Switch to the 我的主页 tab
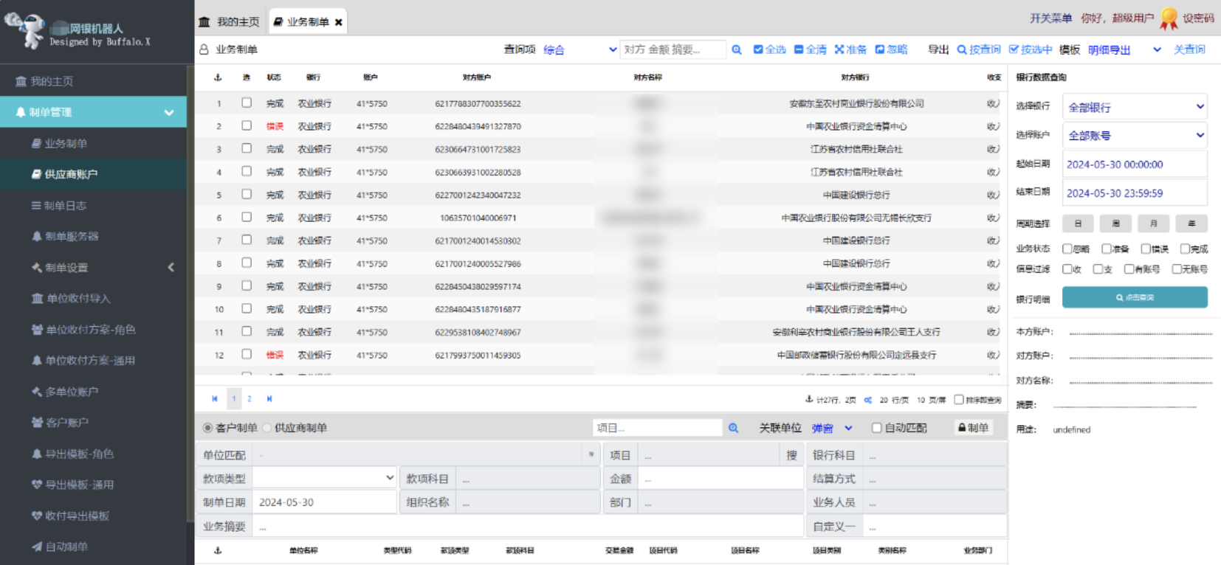 pos(230,22)
